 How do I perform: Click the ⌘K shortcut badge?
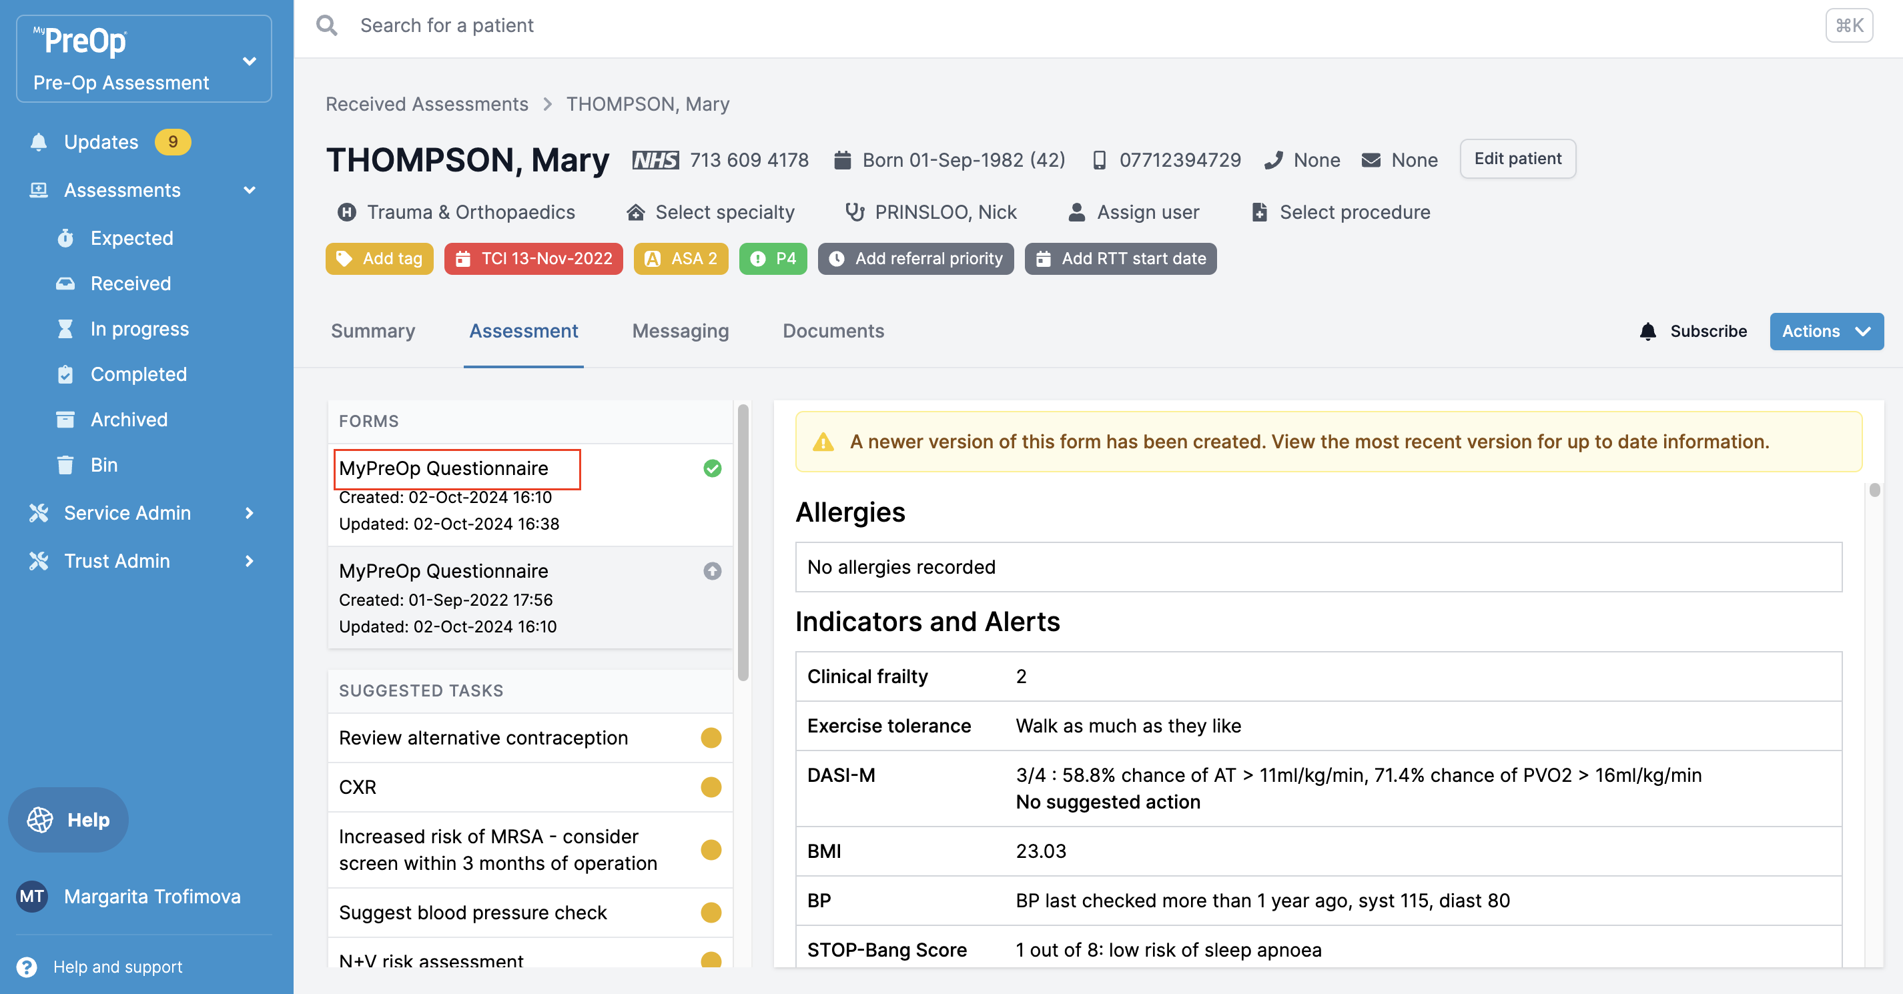1848,26
